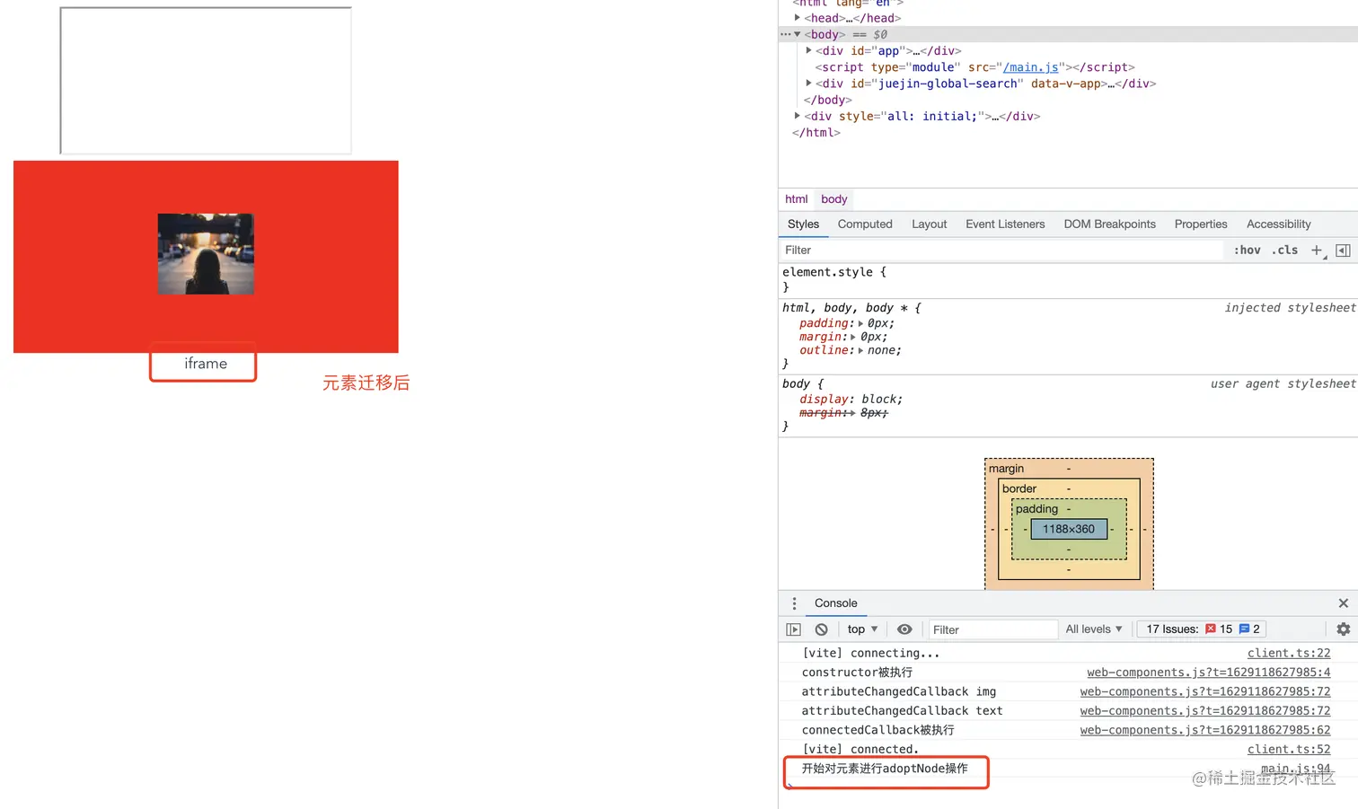The image size is (1358, 809).
Task: Expand the juejin-global-search div node
Action: point(808,84)
